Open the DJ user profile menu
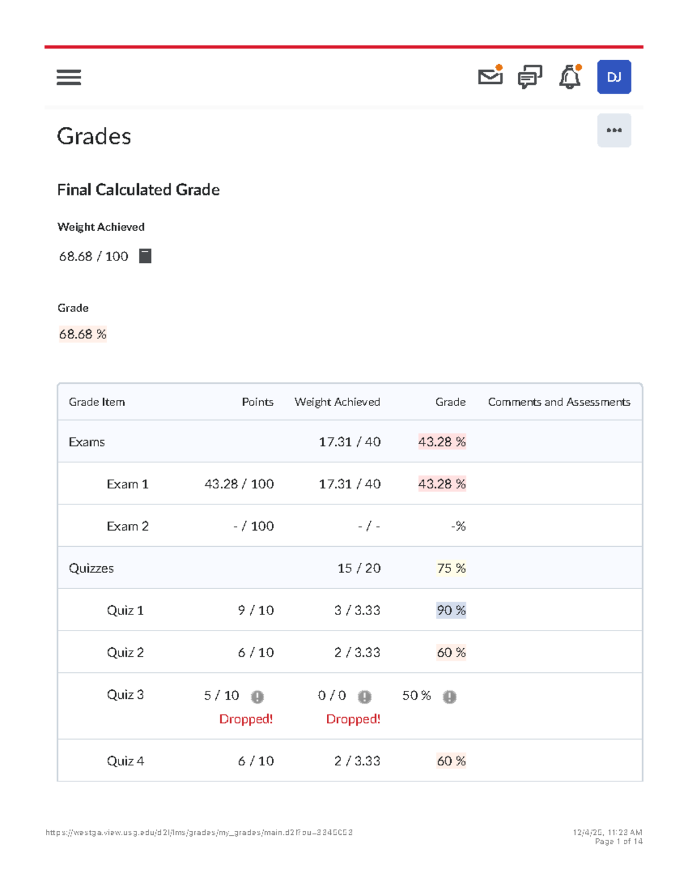Viewport: 688px width, 891px height. [614, 77]
